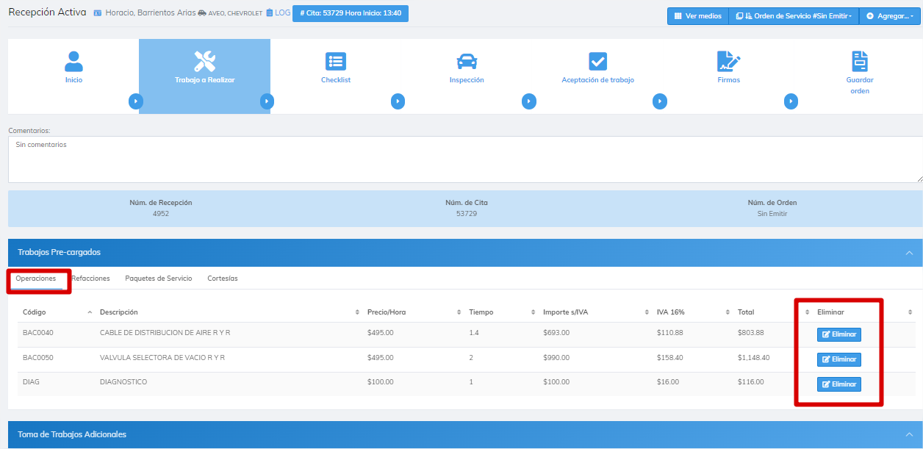Sort table by Total column
This screenshot has height=449, width=923.
[772, 312]
